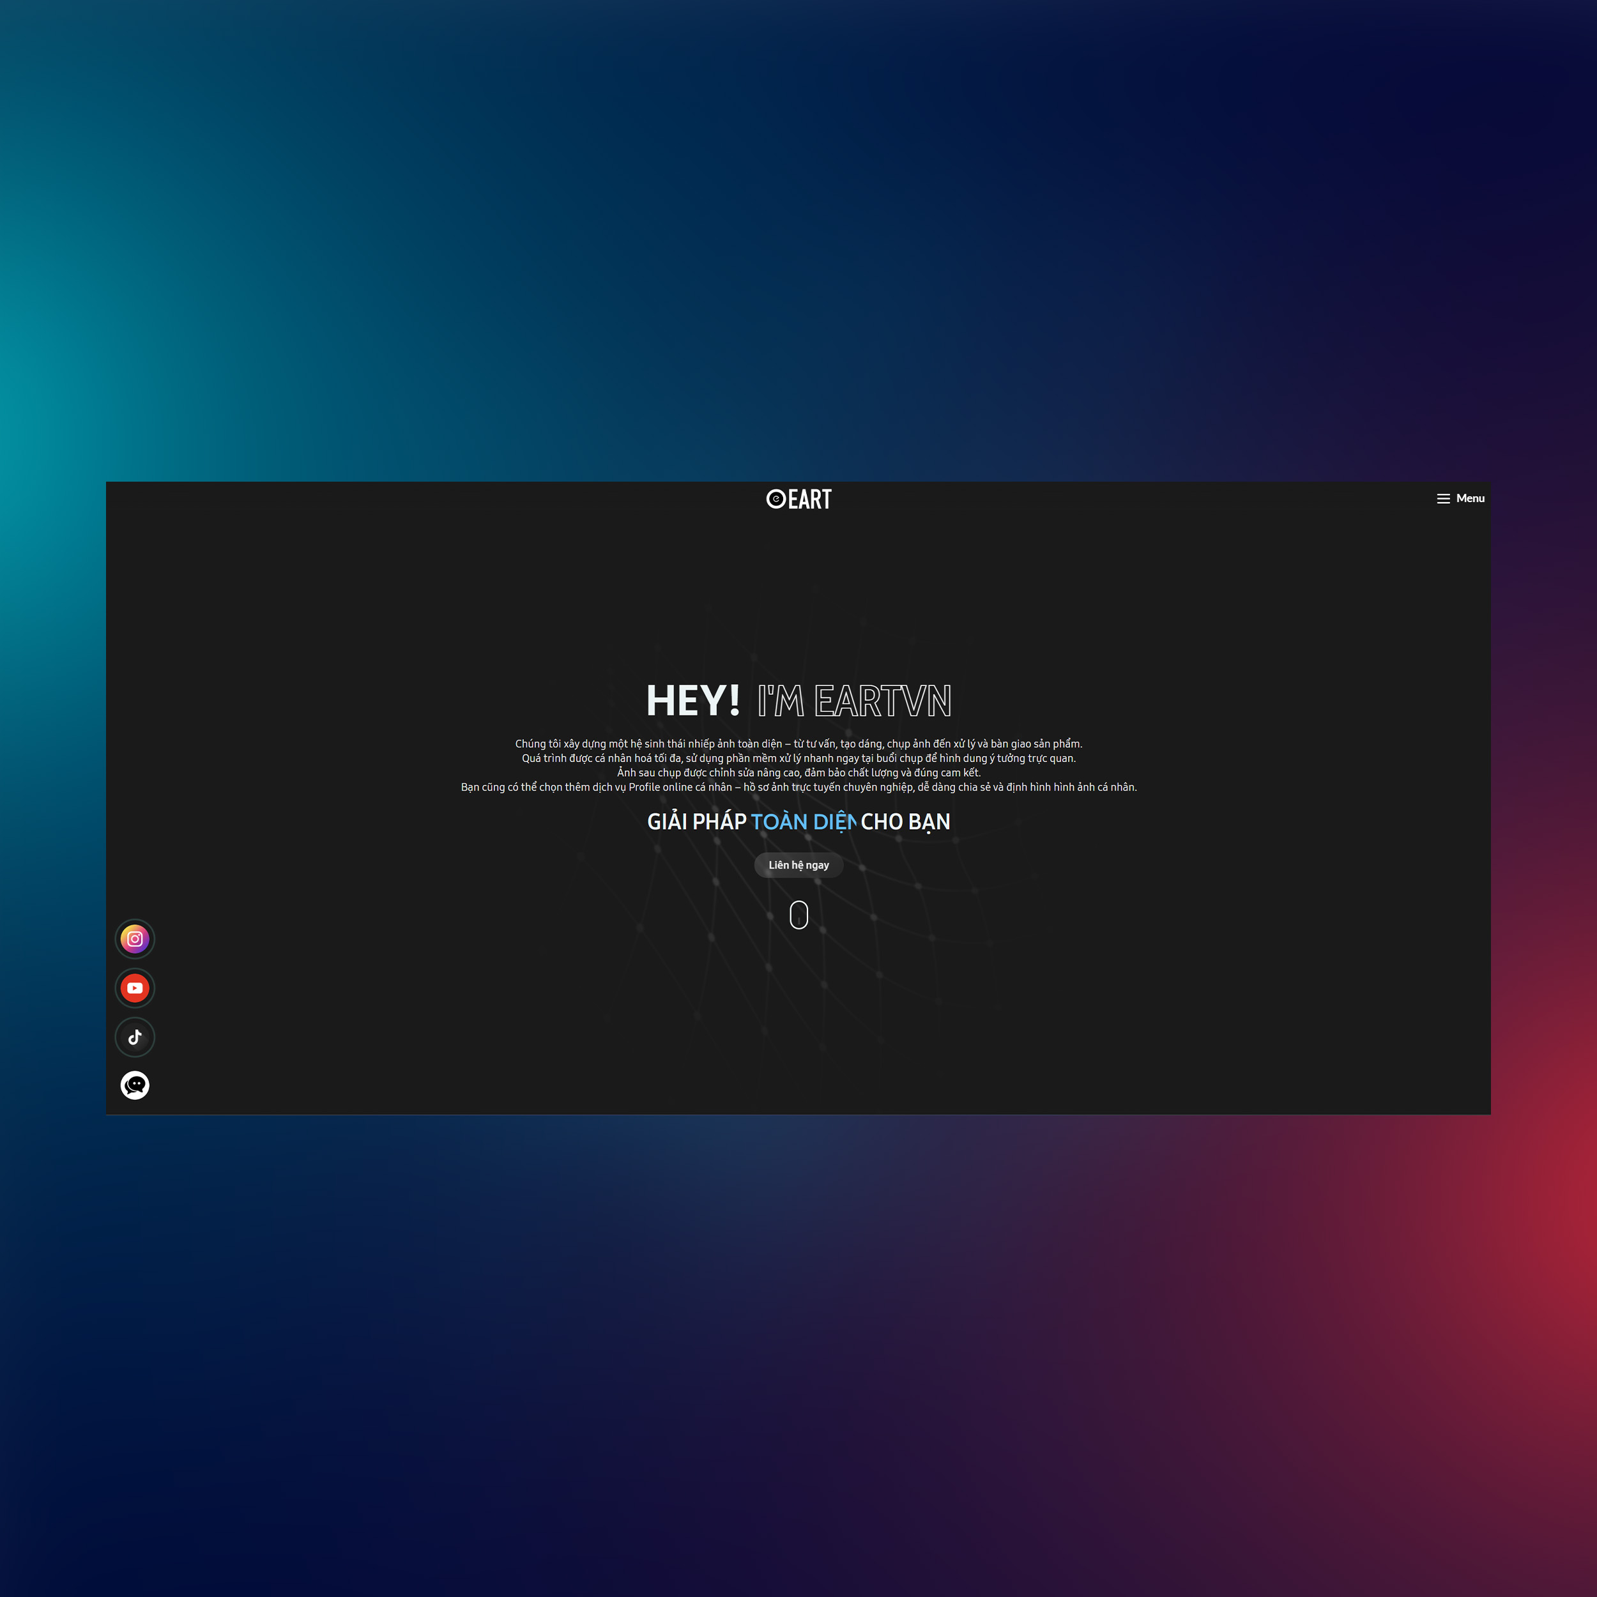Click the "HEY! I'M EARTVN" heading
Viewport: 1597px width, 1597px height.
click(798, 701)
